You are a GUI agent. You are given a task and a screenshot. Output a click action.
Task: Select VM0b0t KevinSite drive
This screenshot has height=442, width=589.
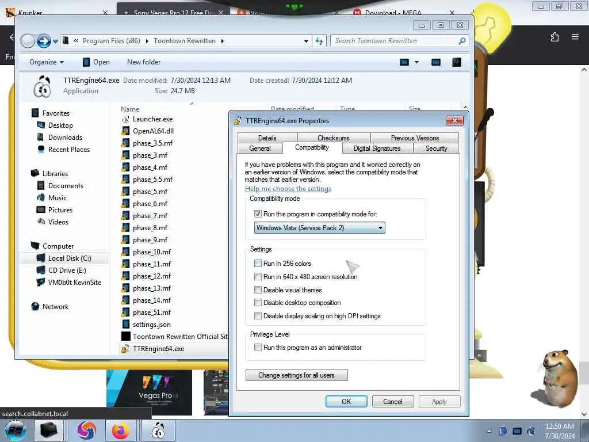[x=69, y=282]
